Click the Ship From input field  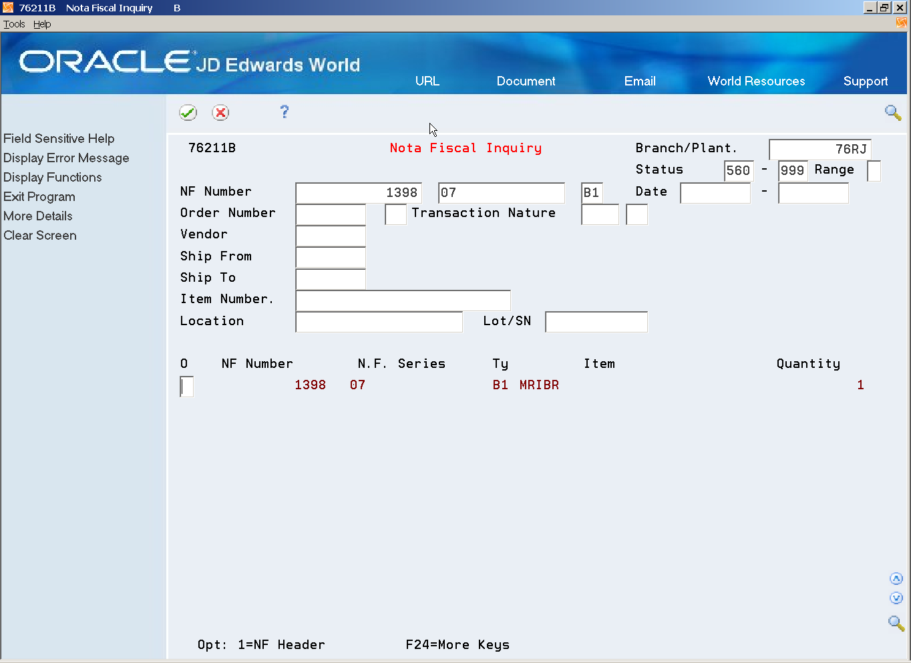pyautogui.click(x=331, y=258)
